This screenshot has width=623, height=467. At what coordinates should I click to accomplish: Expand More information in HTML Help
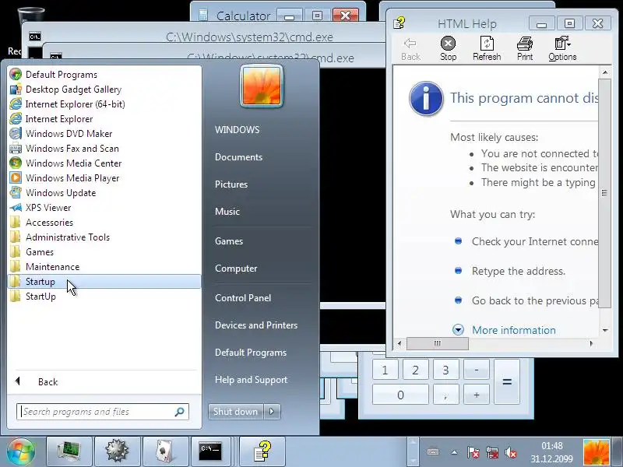coord(458,329)
